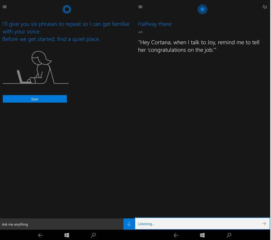Go back using right screen back arrow
Viewport: 271px width, 240px height.
tap(176, 235)
